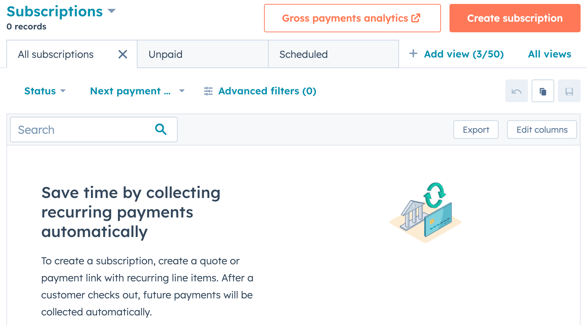This screenshot has height=325, width=587.
Task: Switch to the Unpaid tab
Action: 203,54
